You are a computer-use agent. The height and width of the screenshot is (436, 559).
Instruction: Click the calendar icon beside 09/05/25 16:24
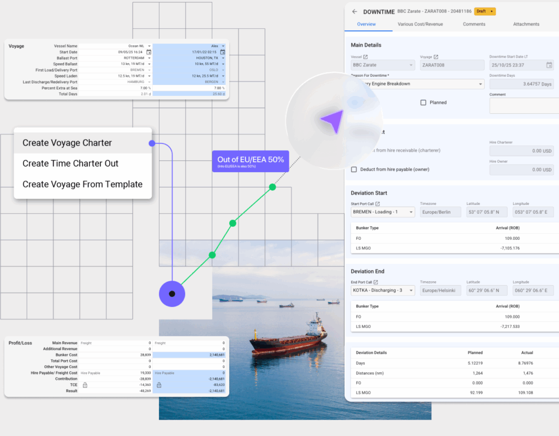point(148,52)
